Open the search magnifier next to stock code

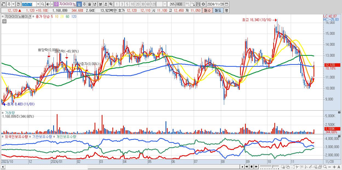[x=43, y=4]
